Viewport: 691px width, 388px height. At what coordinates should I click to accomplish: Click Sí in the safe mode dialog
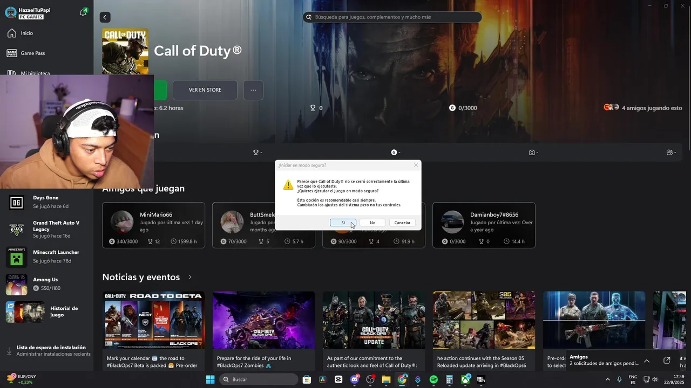[x=343, y=223]
